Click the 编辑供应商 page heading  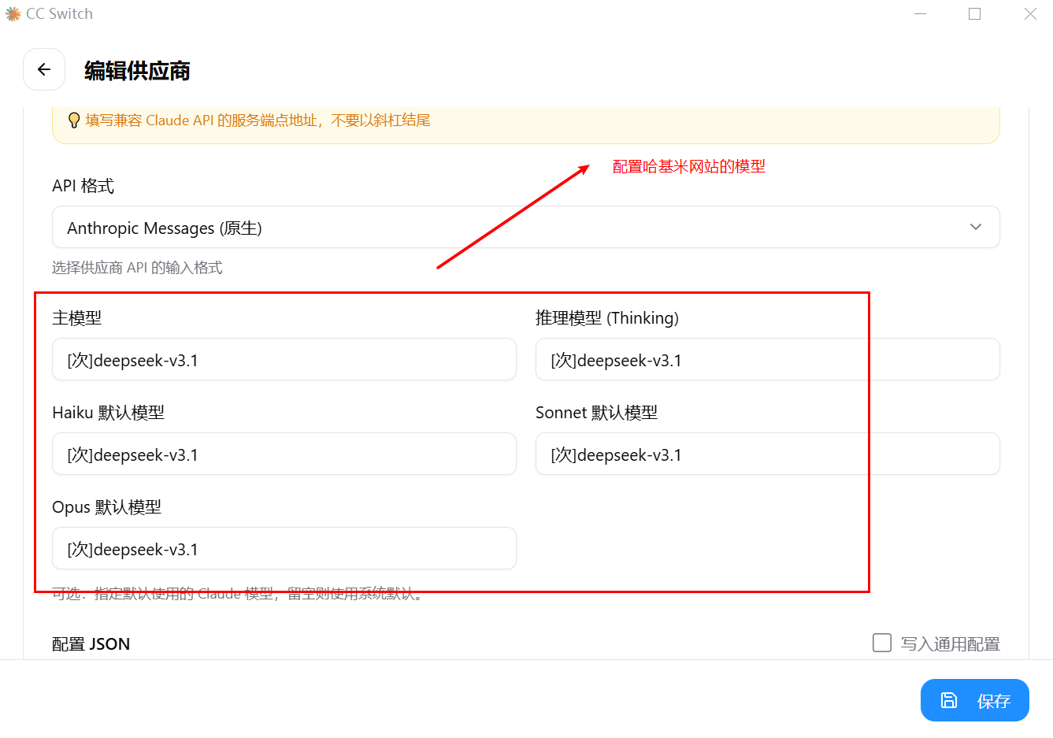click(x=137, y=71)
